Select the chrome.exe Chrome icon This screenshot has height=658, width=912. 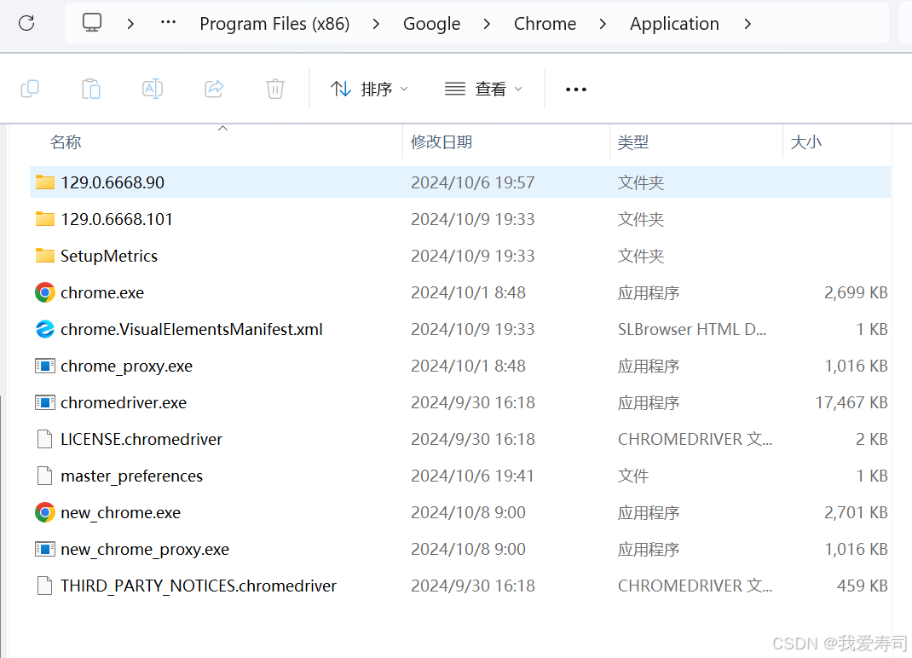point(45,292)
